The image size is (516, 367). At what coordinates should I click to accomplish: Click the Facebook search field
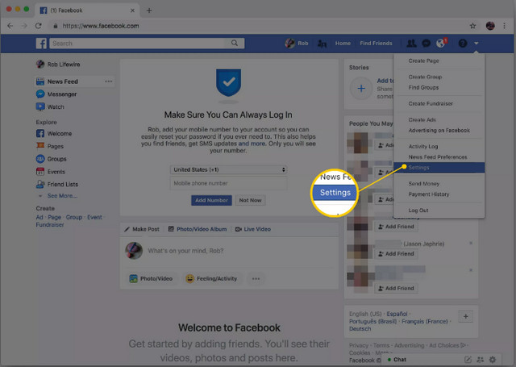click(x=138, y=43)
